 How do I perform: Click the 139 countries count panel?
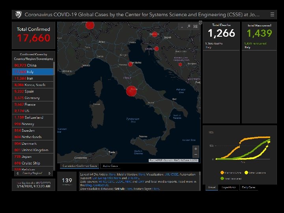67,181
